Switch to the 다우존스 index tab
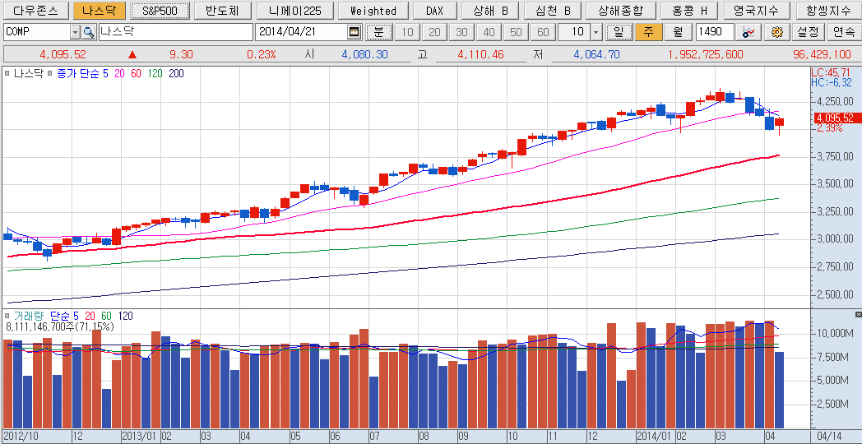This screenshot has width=862, height=444. click(x=35, y=11)
